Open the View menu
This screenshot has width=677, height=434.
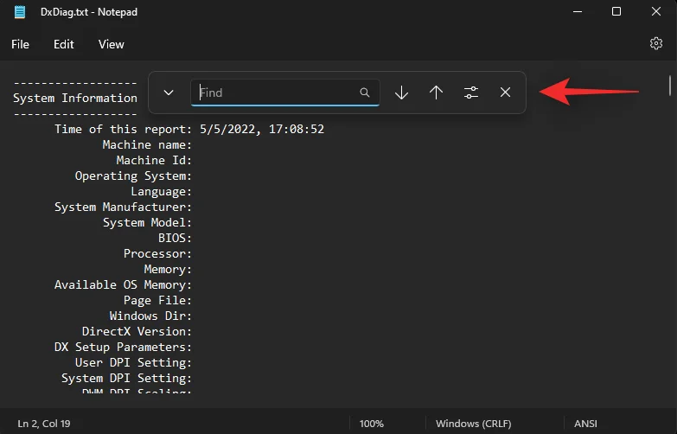point(111,44)
